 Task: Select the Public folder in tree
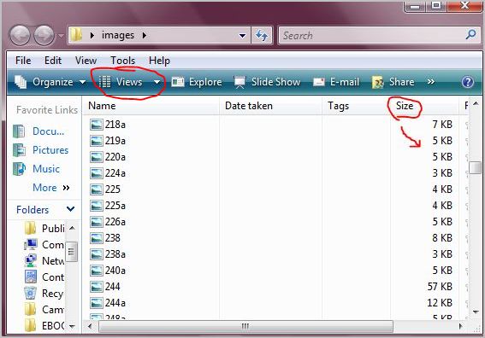pyautogui.click(x=44, y=229)
